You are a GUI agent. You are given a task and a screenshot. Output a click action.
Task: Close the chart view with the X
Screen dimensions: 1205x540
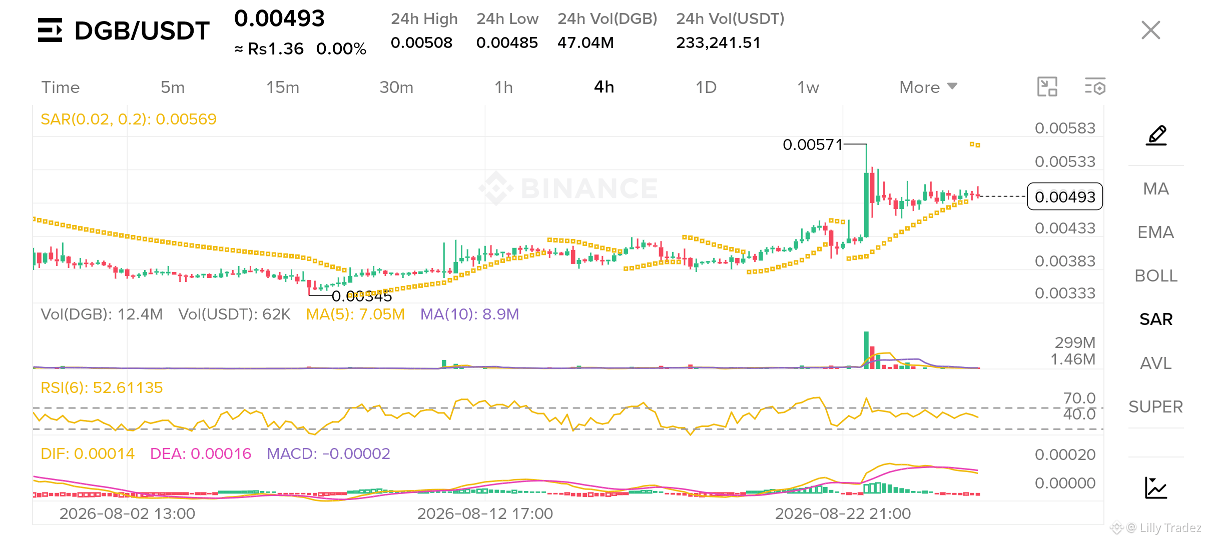[1150, 30]
